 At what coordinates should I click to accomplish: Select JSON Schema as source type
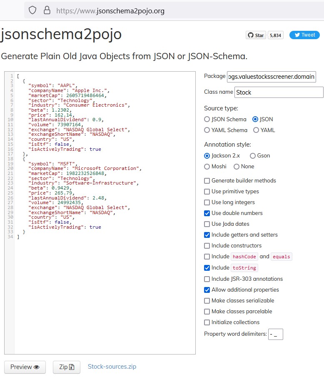(x=207, y=119)
